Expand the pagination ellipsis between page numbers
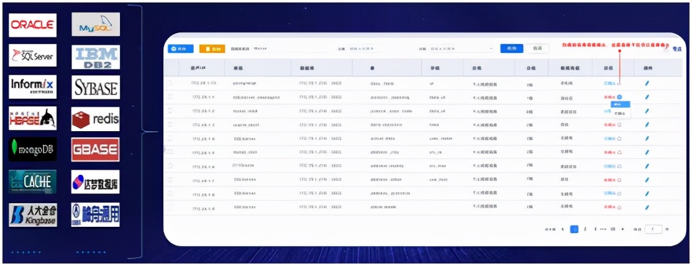Image resolution: width=692 pixels, height=266 pixels. click(x=604, y=229)
